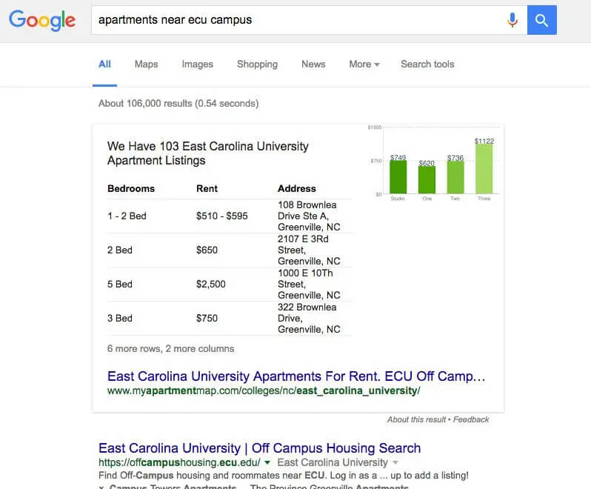Open East Carolina University Apartments For Rent link
The height and width of the screenshot is (489, 591).
(296, 376)
